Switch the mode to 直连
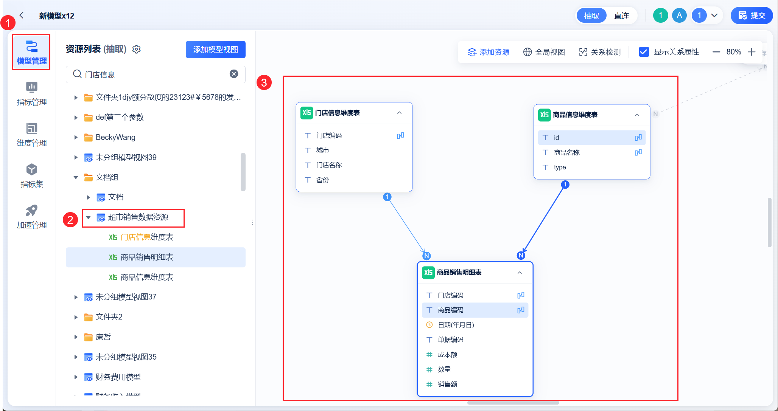778x411 pixels. 621,16
